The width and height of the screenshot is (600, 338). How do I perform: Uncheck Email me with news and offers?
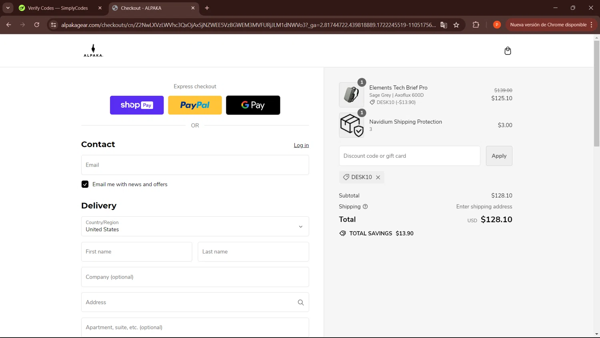click(85, 184)
